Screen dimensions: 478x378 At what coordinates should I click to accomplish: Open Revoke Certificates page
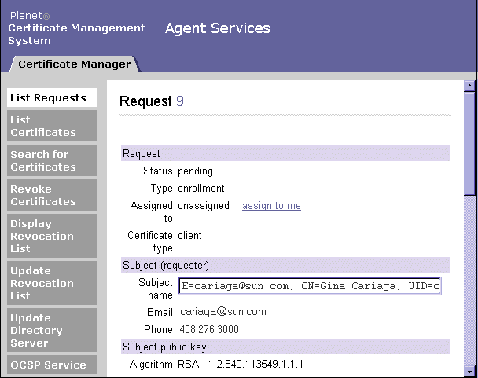(52, 195)
